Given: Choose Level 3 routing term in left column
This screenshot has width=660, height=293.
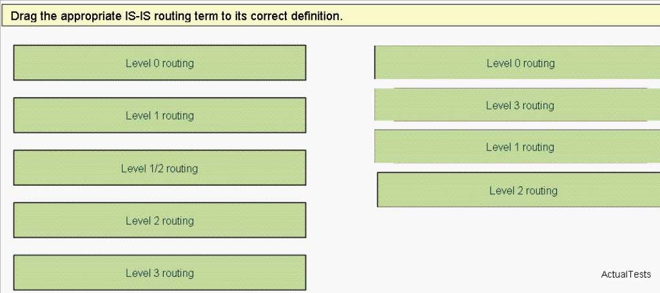Looking at the screenshot, I should pos(160,273).
